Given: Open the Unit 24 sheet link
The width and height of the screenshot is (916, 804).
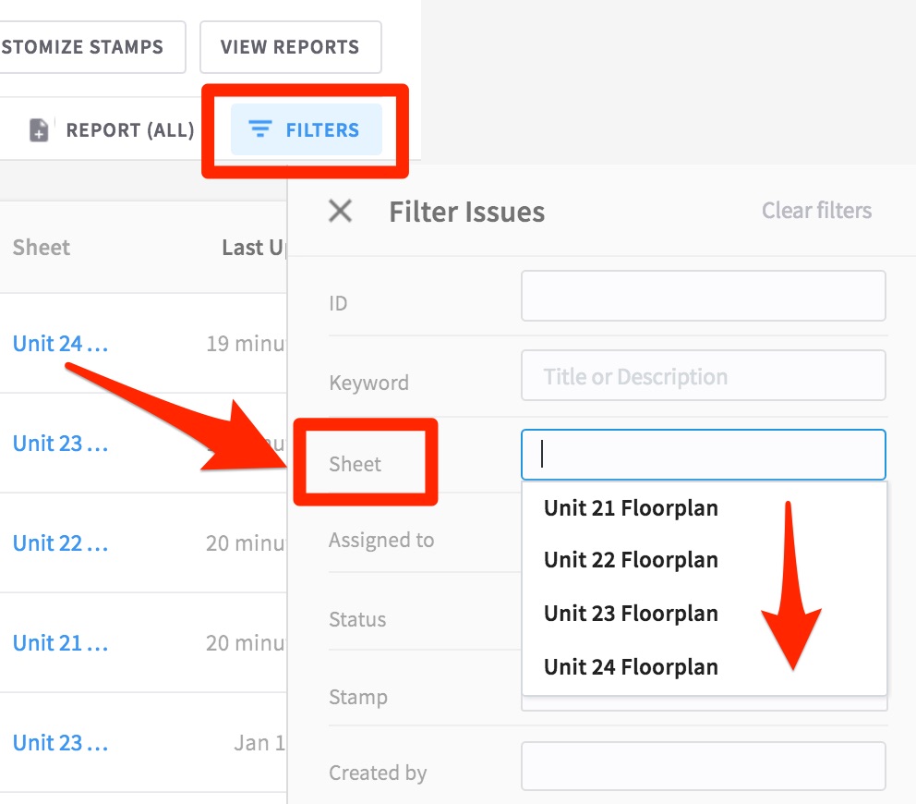Looking at the screenshot, I should pyautogui.click(x=60, y=344).
